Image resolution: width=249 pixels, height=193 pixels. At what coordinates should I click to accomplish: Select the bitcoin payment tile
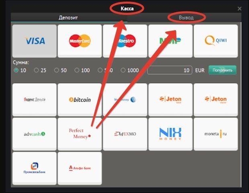[80, 100]
